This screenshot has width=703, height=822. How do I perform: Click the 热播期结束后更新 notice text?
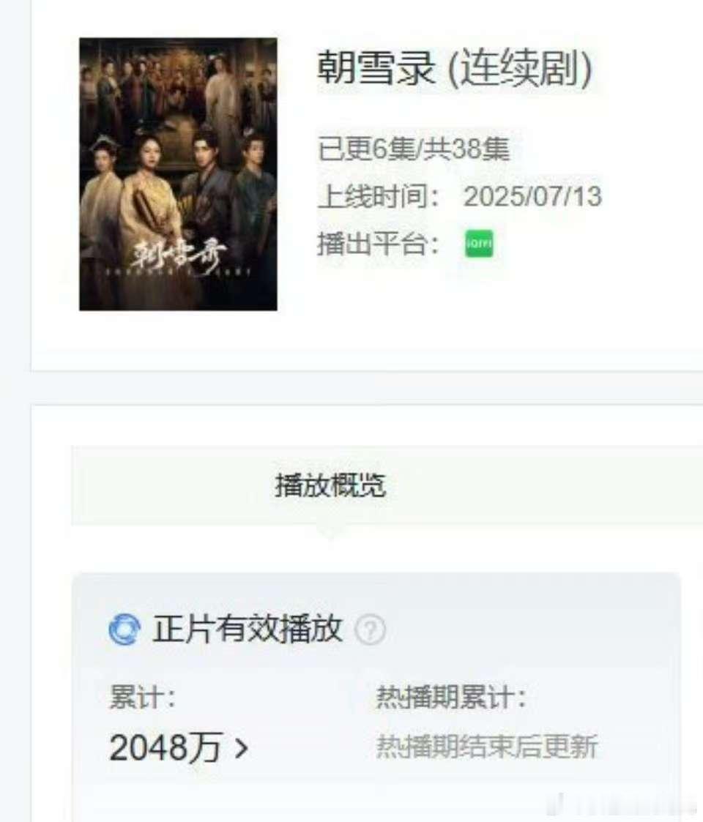pos(487,747)
